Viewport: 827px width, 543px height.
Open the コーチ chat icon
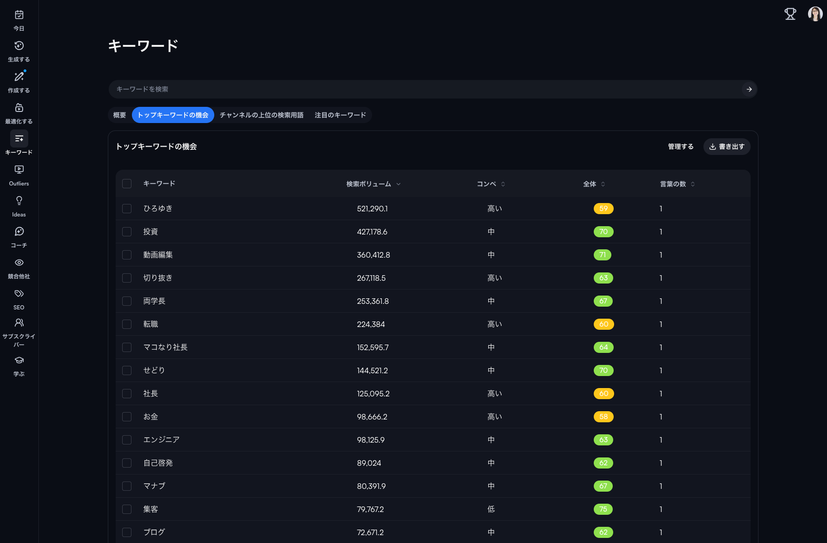click(19, 232)
